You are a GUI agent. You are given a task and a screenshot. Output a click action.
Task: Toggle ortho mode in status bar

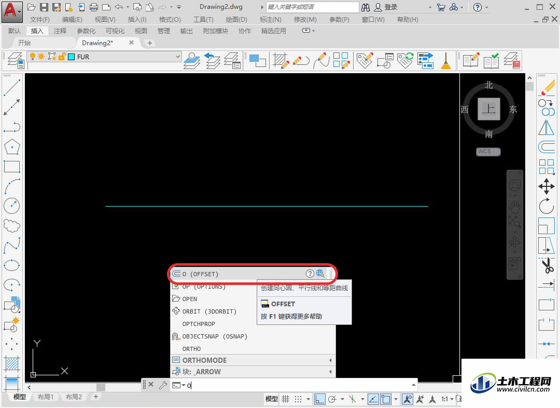(x=319, y=399)
